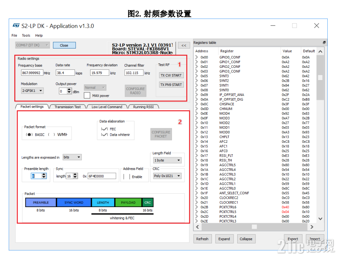Click the ST logo icon in title bar

[16, 25]
